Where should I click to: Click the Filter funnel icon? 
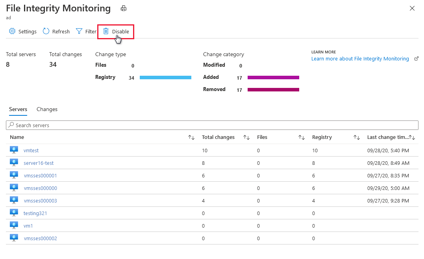coord(79,31)
